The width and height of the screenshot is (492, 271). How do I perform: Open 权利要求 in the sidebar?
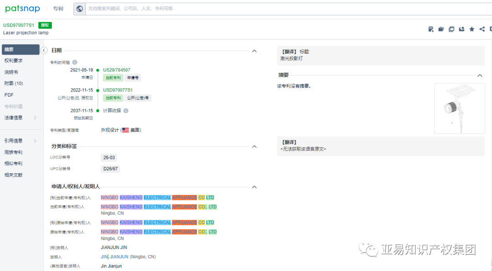[x=14, y=61]
